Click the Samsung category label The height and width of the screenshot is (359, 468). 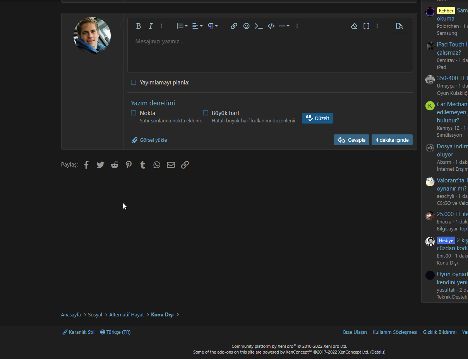click(x=447, y=33)
